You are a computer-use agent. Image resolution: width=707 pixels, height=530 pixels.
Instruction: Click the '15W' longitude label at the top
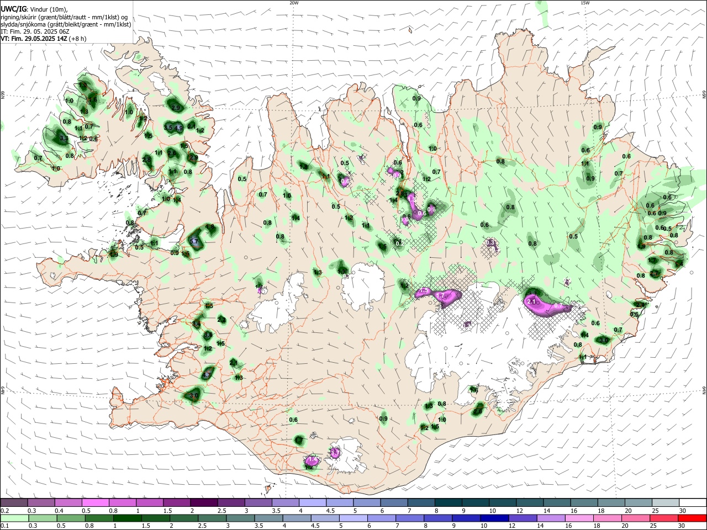(585, 3)
